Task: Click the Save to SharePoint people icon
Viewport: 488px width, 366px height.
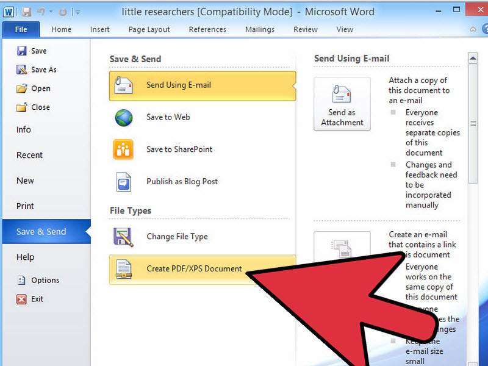Action: [123, 149]
